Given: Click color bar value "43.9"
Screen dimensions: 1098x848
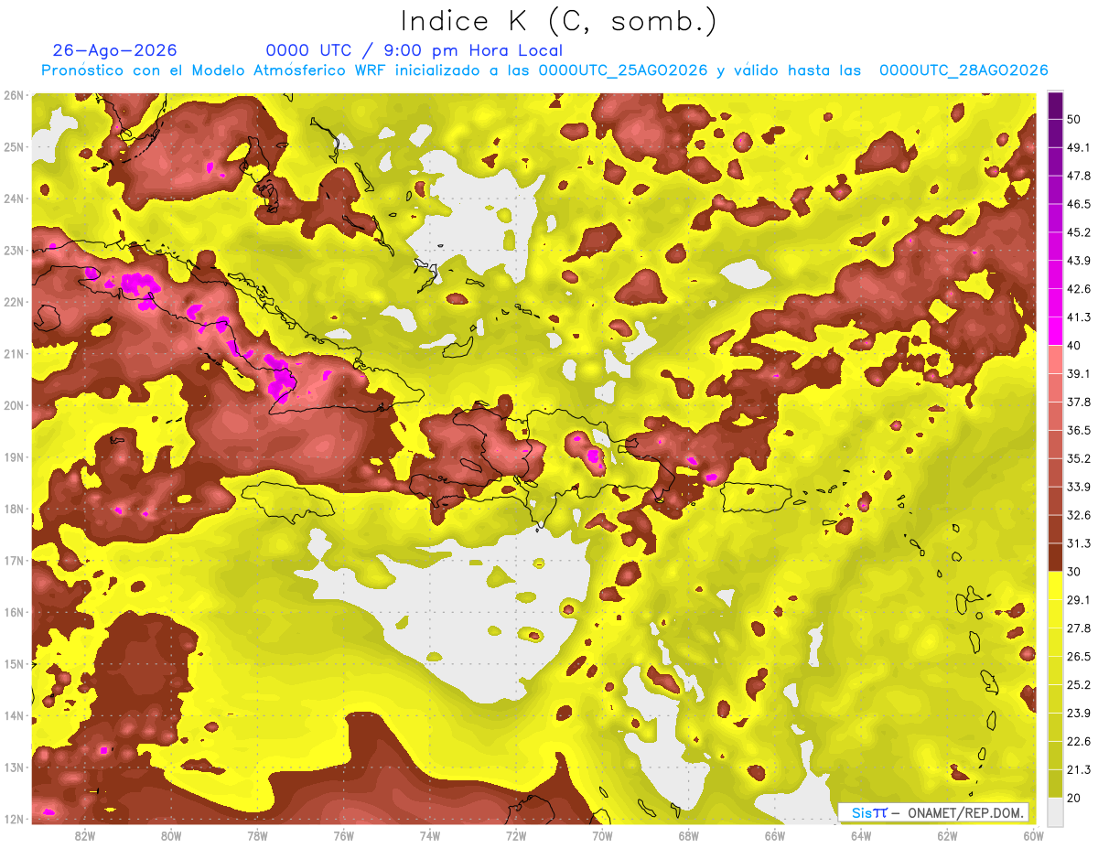Looking at the screenshot, I should tap(1078, 261).
